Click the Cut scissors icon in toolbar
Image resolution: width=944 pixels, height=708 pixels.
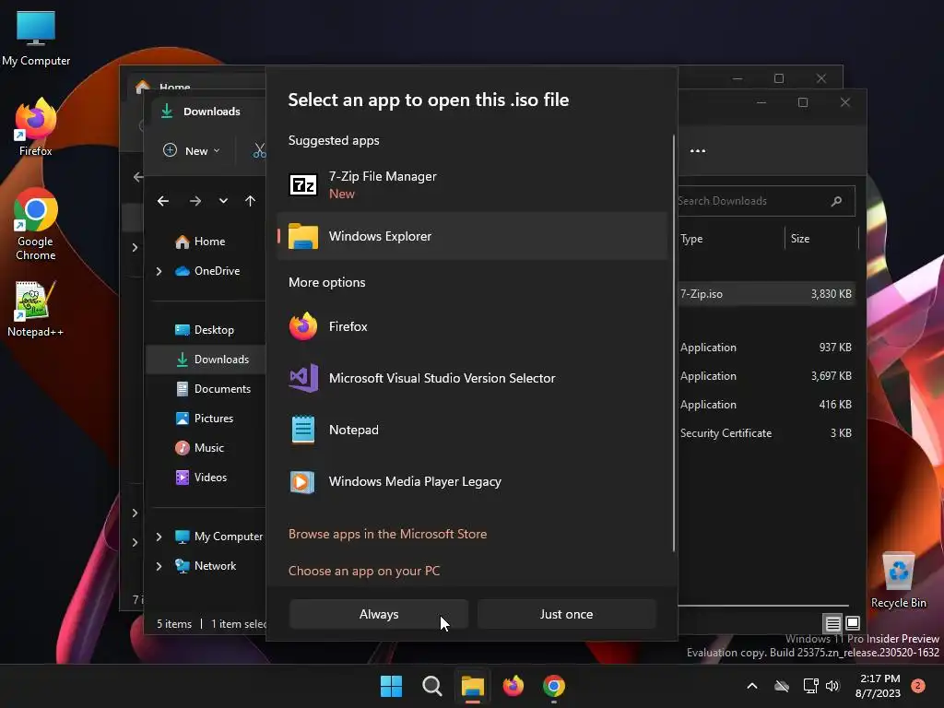click(x=259, y=150)
